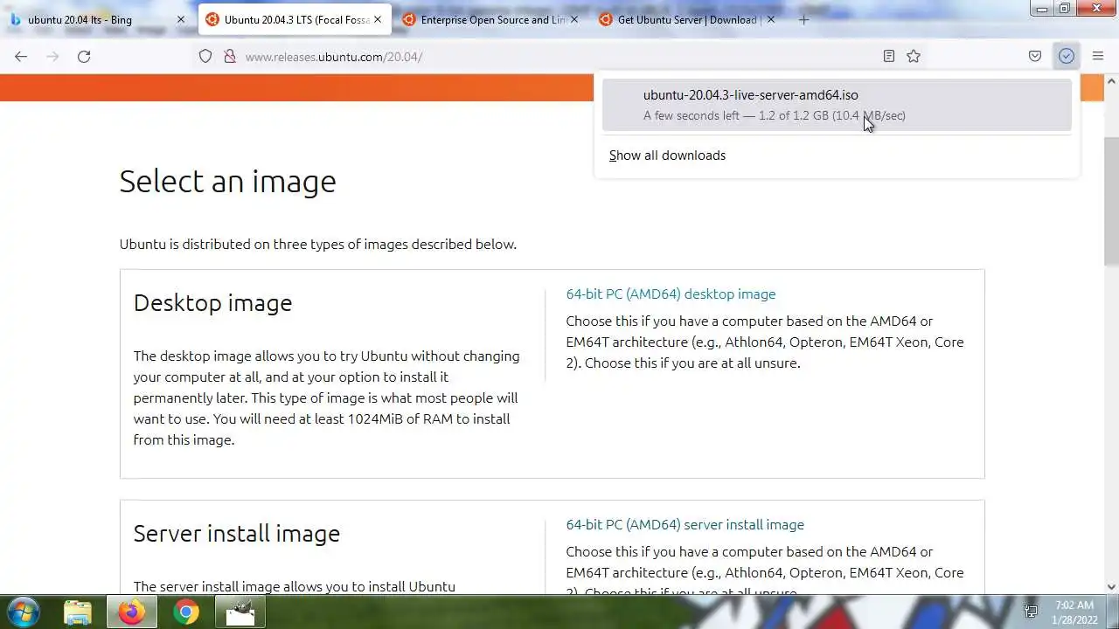Click the scrollbar up arrow
Image resolution: width=1119 pixels, height=629 pixels.
(x=1112, y=81)
